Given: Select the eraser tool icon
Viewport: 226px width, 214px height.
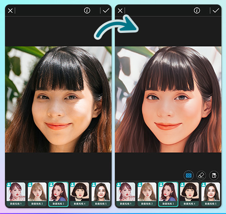Looking at the screenshot, I should [x=201, y=175].
